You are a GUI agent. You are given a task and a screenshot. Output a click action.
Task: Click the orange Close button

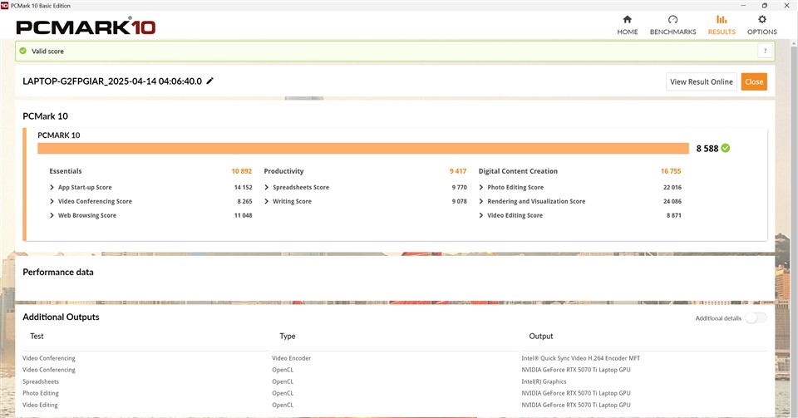754,81
